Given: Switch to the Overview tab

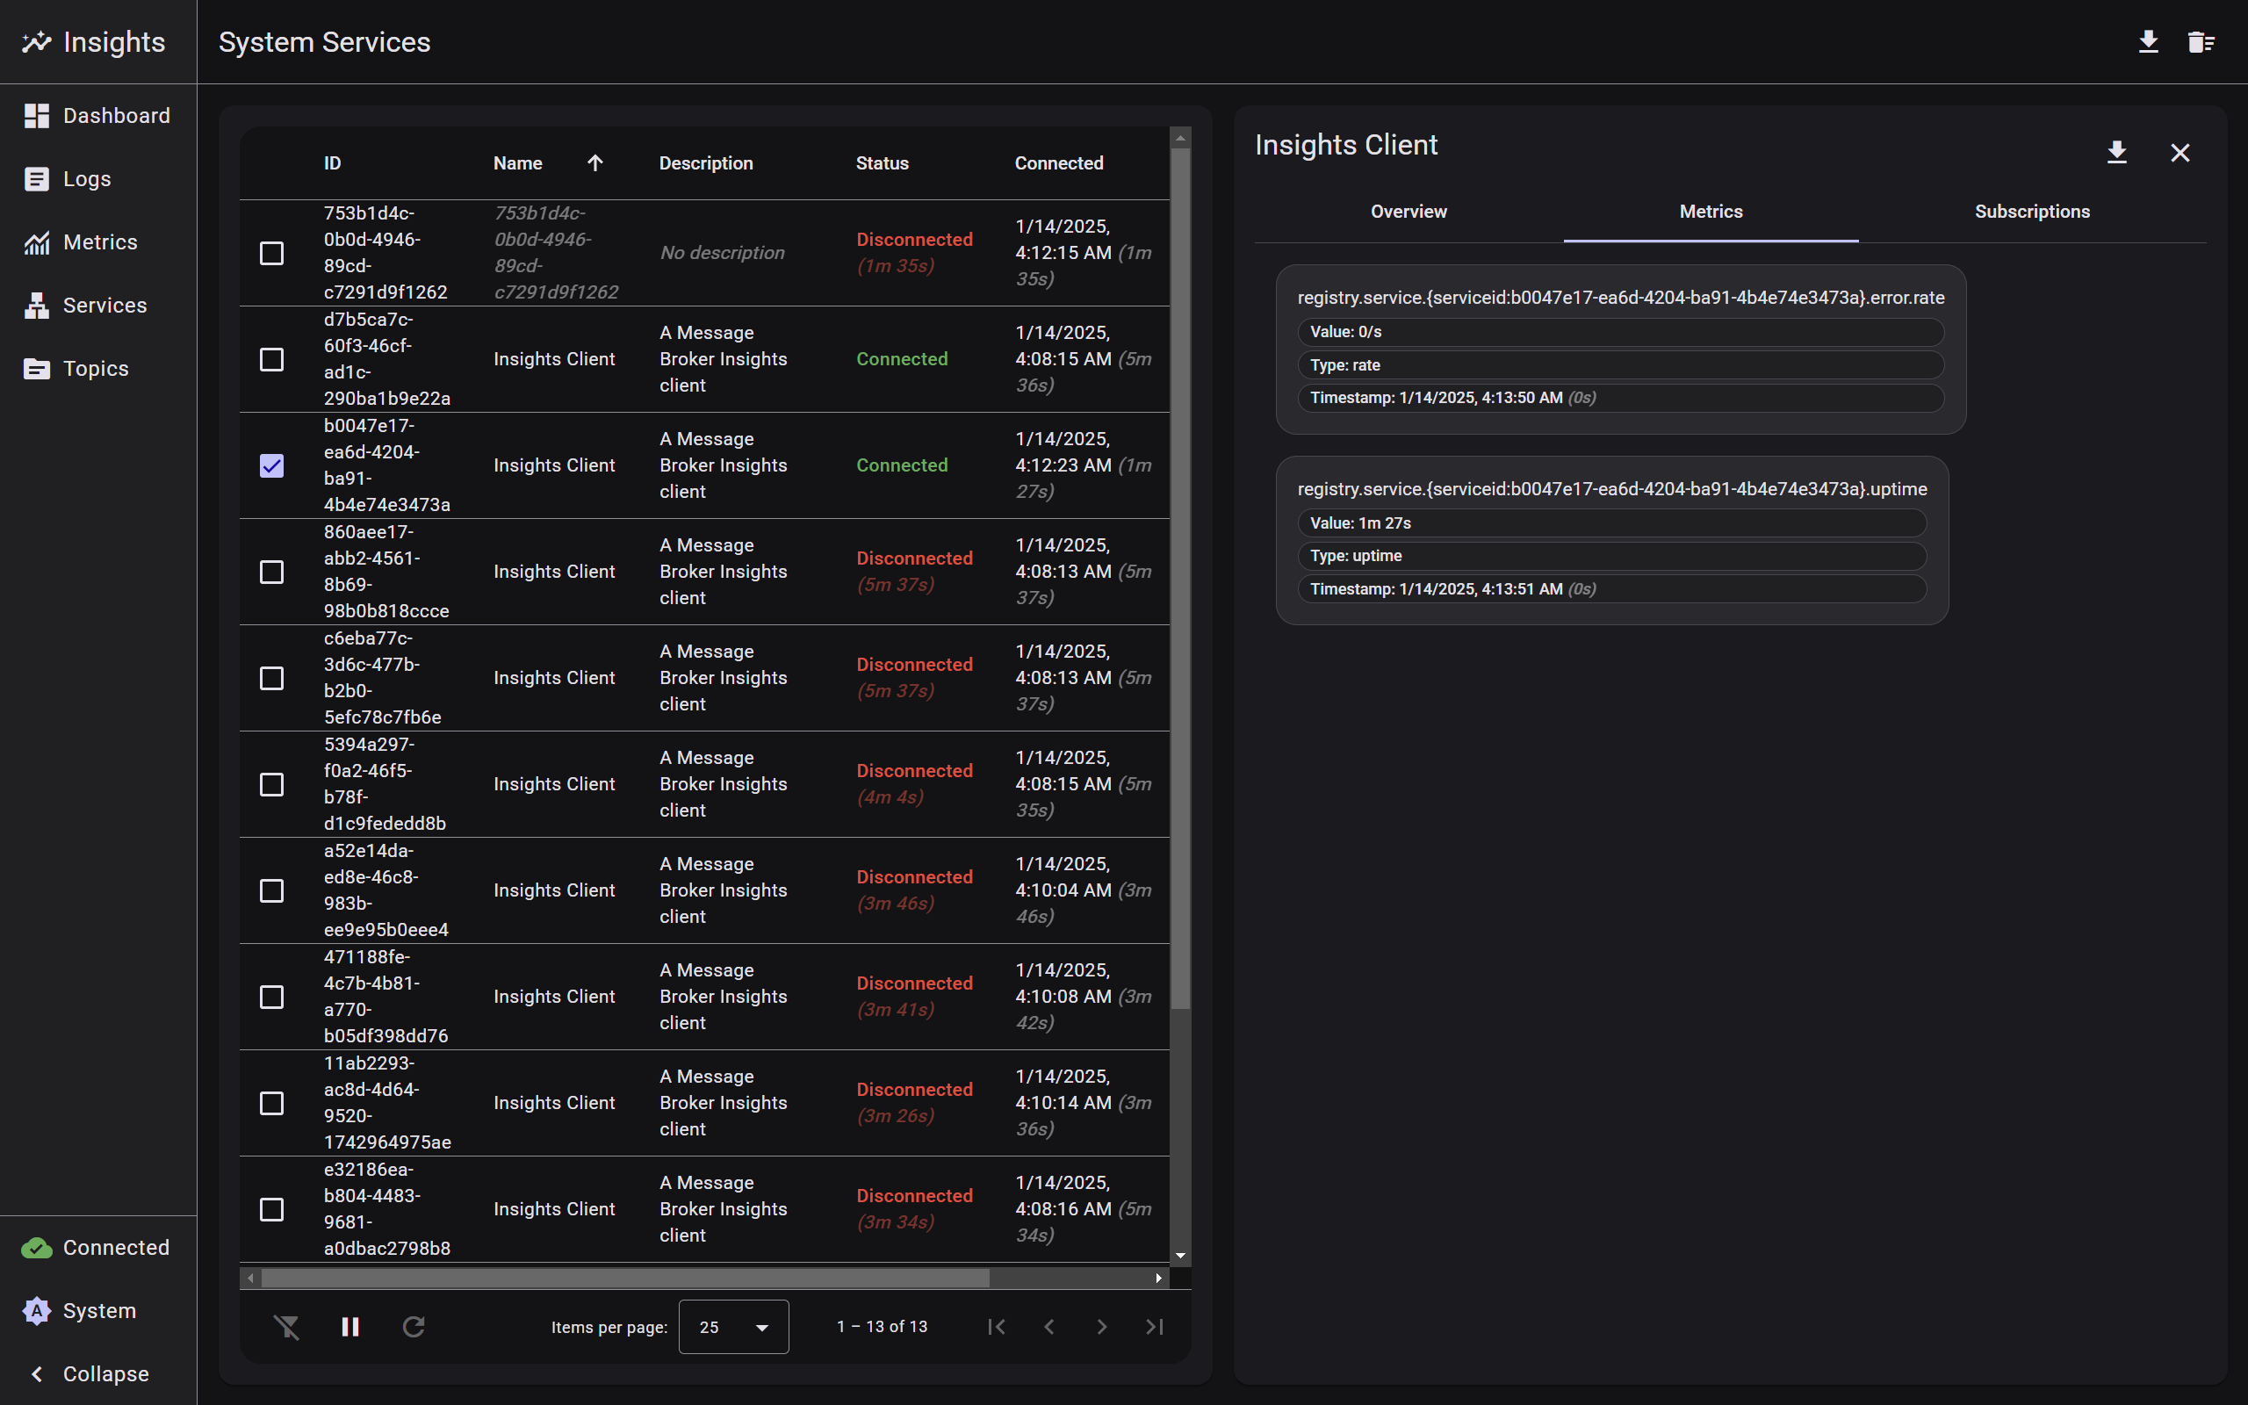Looking at the screenshot, I should [x=1409, y=212].
